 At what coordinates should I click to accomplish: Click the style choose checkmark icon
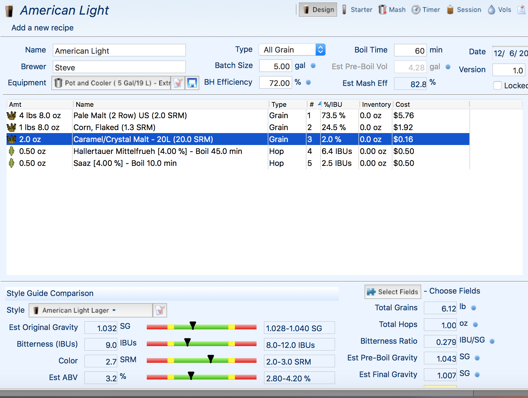(x=160, y=310)
